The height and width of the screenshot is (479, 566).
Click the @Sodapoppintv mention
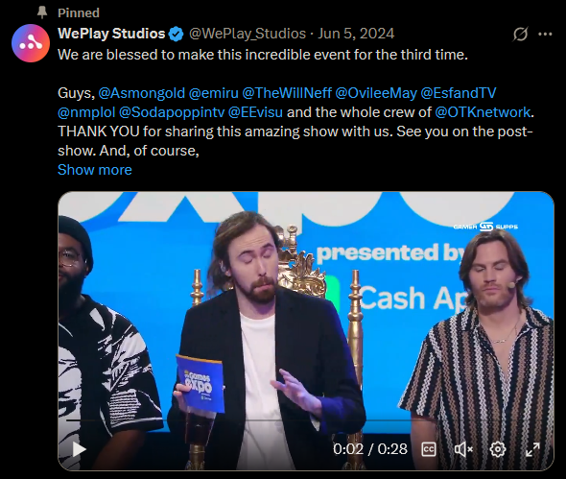[172, 112]
